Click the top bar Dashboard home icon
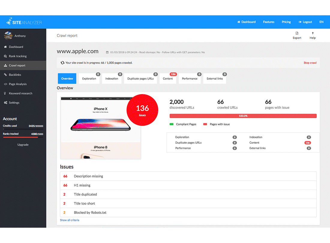This screenshot has width=330, height=243. 239,22
